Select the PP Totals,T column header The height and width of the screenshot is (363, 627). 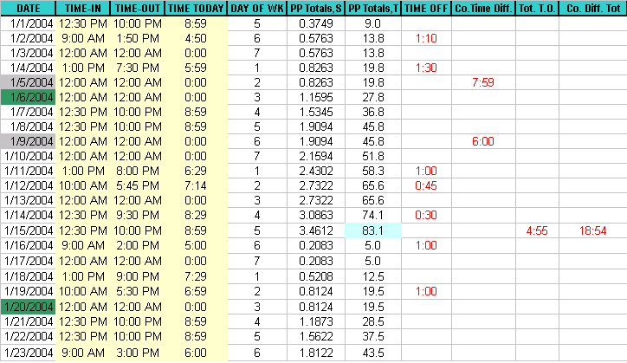[373, 8]
